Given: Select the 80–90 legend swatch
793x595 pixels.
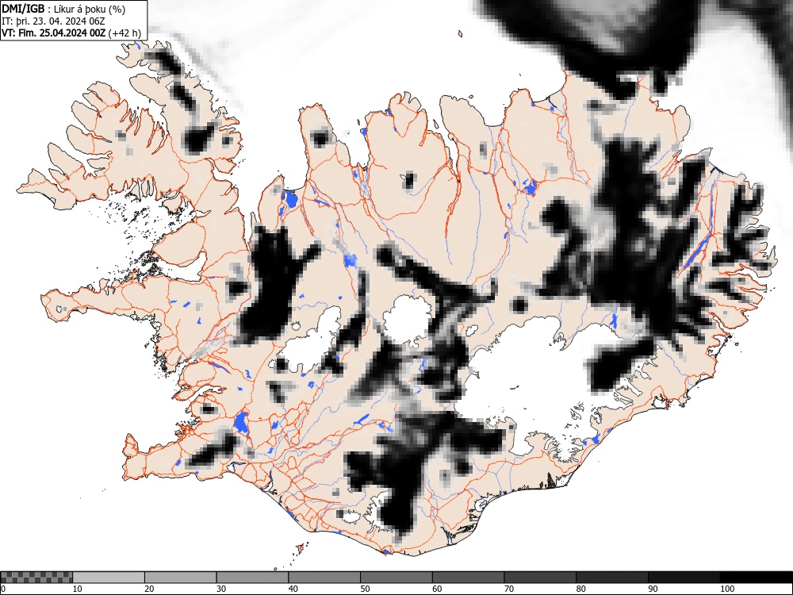Looking at the screenshot, I should (611, 578).
